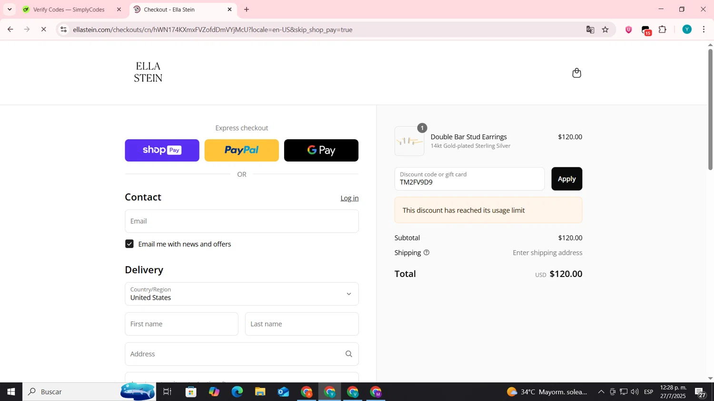This screenshot has height=401, width=714.
Task: Expand the Country/Region dropdown
Action: [x=241, y=294]
